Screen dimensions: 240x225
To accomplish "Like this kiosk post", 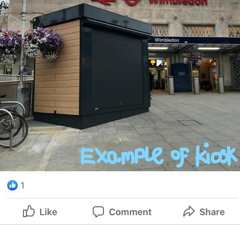I will click(40, 212).
